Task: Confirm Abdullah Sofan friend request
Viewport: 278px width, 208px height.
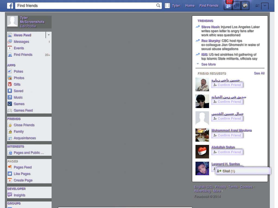Action: tap(227, 152)
